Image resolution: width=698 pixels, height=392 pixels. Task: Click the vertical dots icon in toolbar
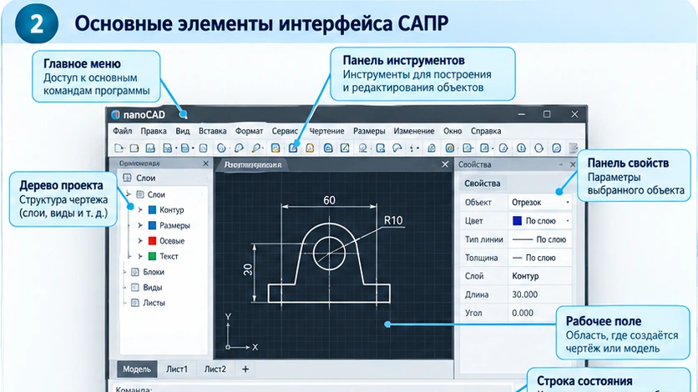click(x=412, y=148)
